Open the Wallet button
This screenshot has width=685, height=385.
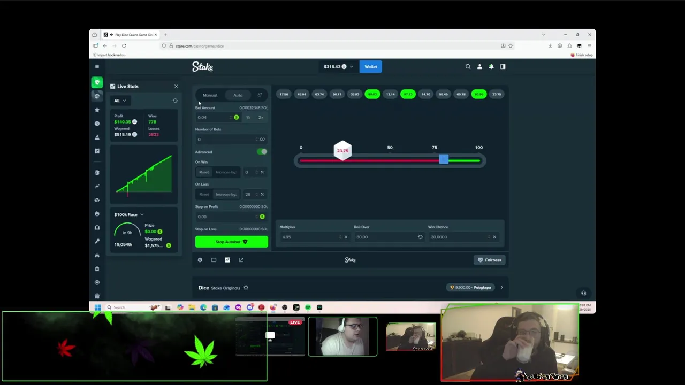click(371, 67)
